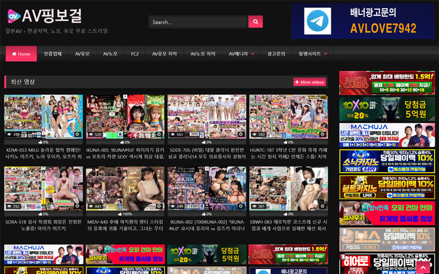Click the 최신 영상 section heading
Image resolution: width=439 pixels, height=274 pixels.
(22, 82)
